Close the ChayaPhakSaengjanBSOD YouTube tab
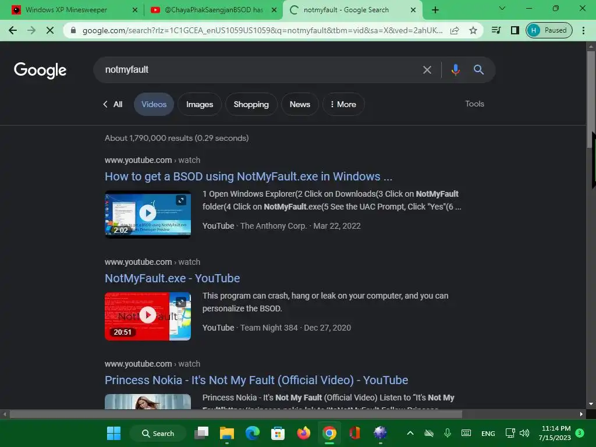596x447 pixels. pyautogui.click(x=274, y=10)
